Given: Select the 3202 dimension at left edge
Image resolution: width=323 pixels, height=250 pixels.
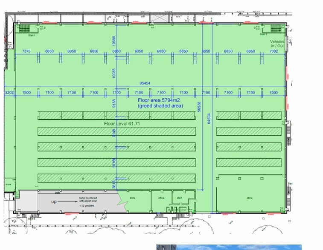Looking at the screenshot, I should [9, 92].
